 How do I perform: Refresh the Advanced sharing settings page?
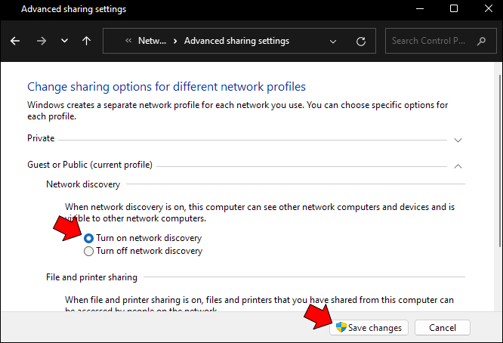[361, 41]
